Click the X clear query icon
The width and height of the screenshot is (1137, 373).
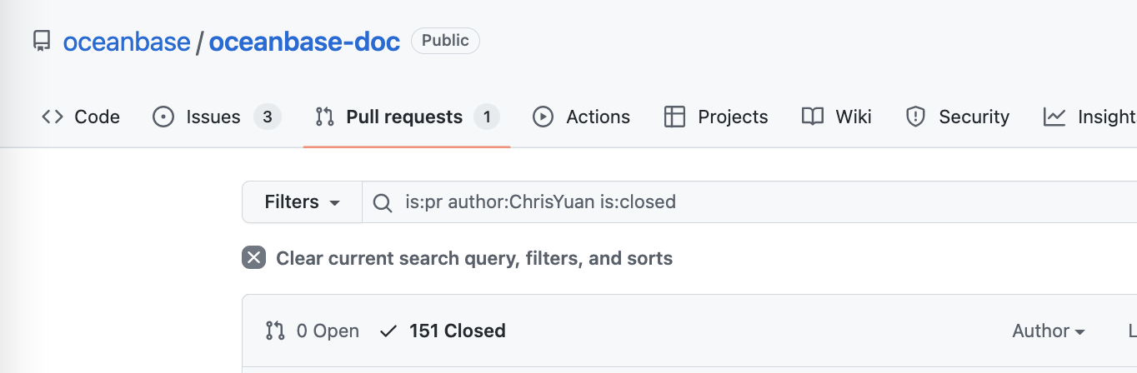[253, 258]
